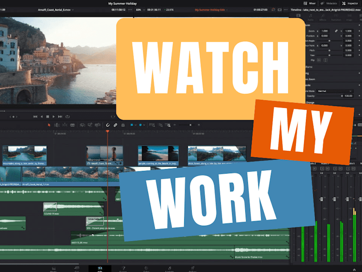
Task: Toggle the Position Lock padlock icon
Action: click(x=123, y=125)
